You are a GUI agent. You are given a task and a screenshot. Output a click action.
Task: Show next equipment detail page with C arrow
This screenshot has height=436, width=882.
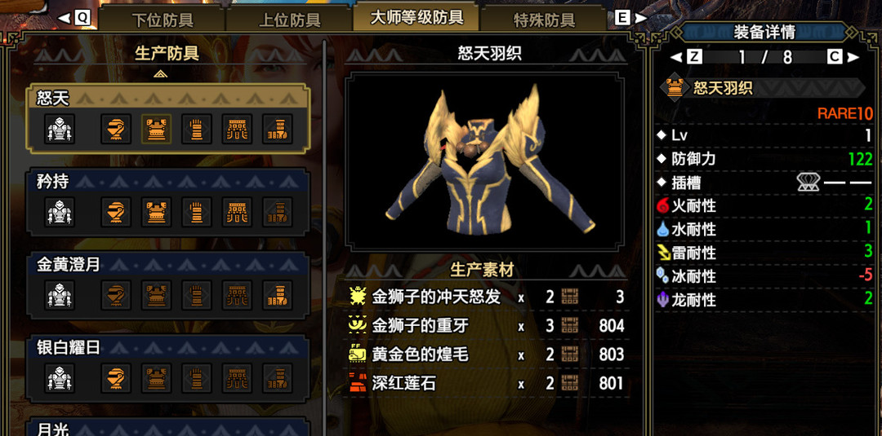tap(843, 57)
